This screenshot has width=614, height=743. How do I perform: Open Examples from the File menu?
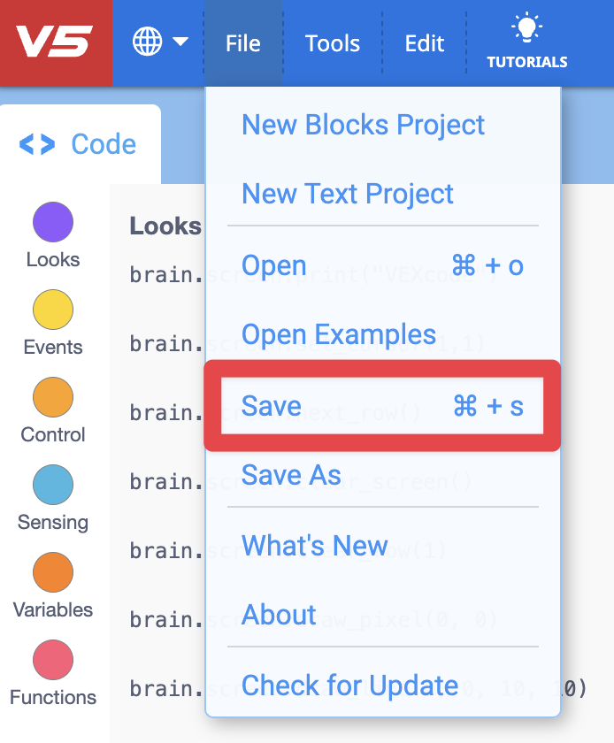tap(338, 334)
